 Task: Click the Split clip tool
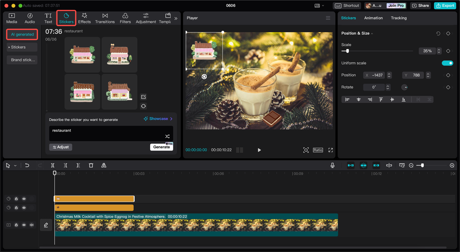click(52, 165)
